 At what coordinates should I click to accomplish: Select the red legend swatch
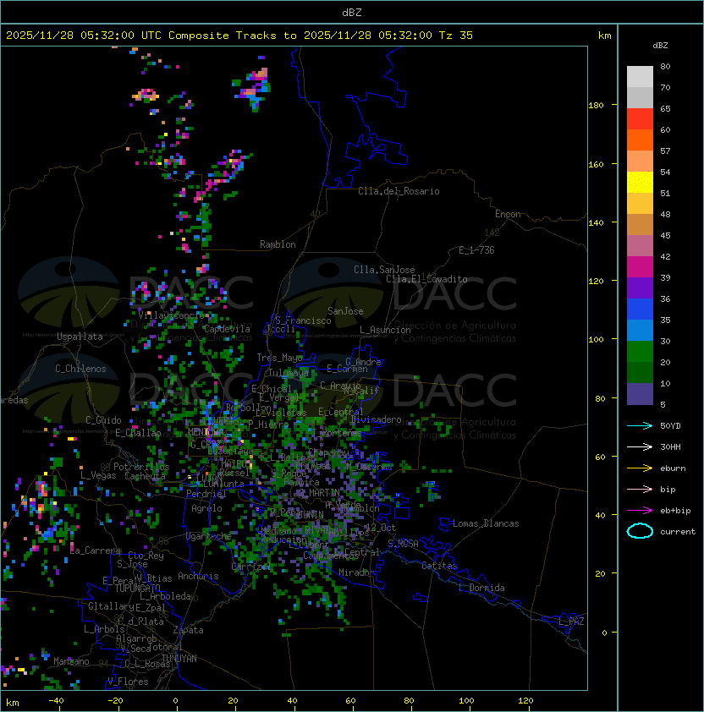click(x=640, y=119)
